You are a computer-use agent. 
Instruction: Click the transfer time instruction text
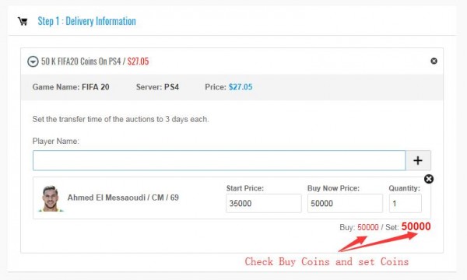pos(121,119)
